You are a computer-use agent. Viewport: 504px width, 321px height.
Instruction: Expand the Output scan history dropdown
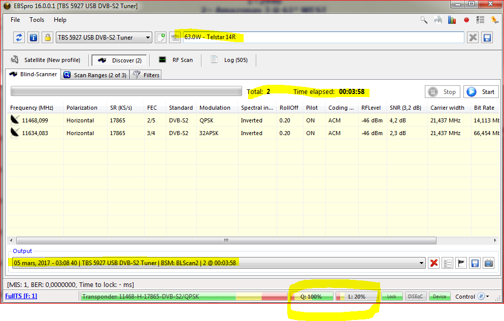point(421,263)
